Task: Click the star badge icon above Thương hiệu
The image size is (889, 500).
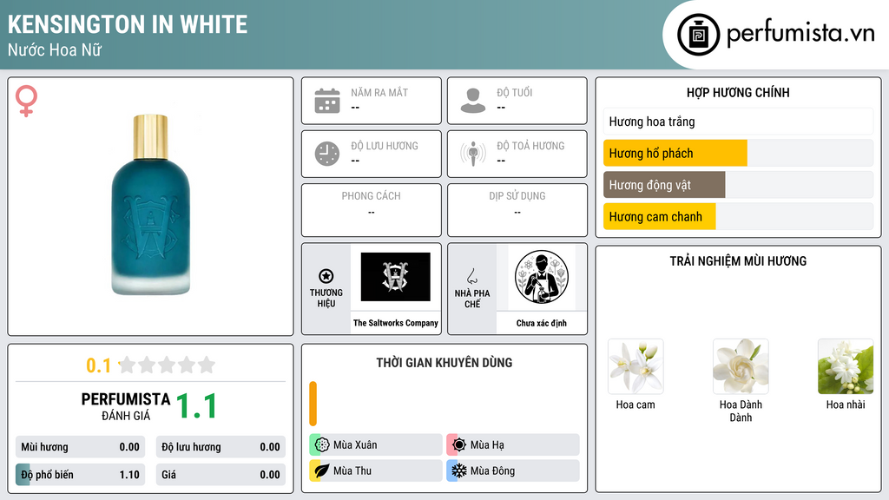Action: (x=326, y=276)
